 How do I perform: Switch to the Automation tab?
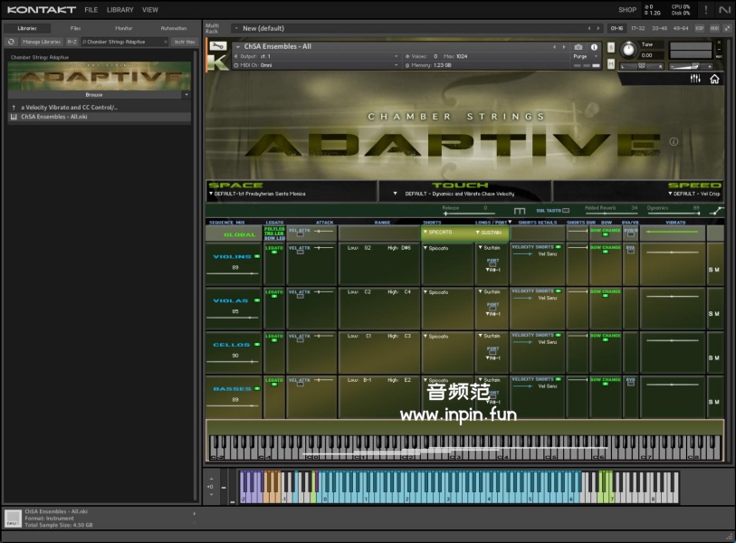click(173, 28)
